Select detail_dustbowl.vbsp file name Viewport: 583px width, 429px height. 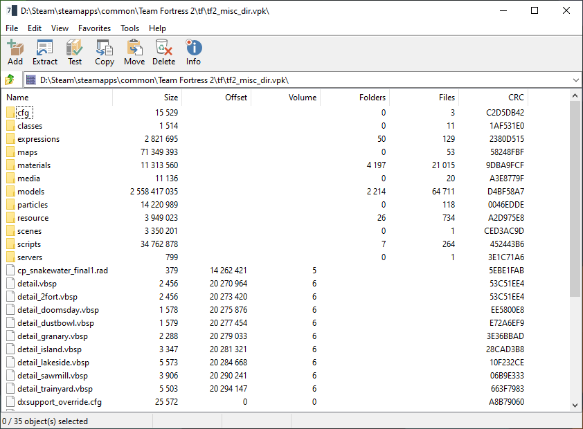pyautogui.click(x=56, y=323)
